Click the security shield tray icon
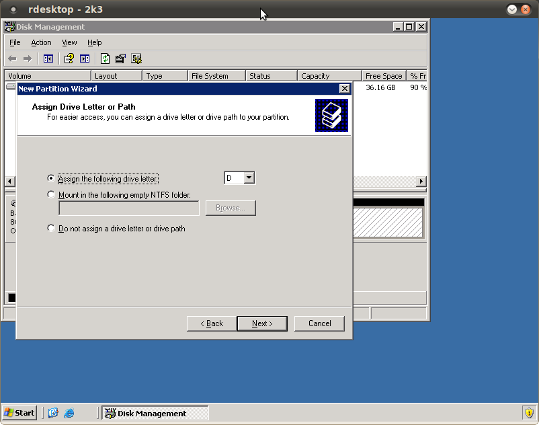 (x=529, y=412)
